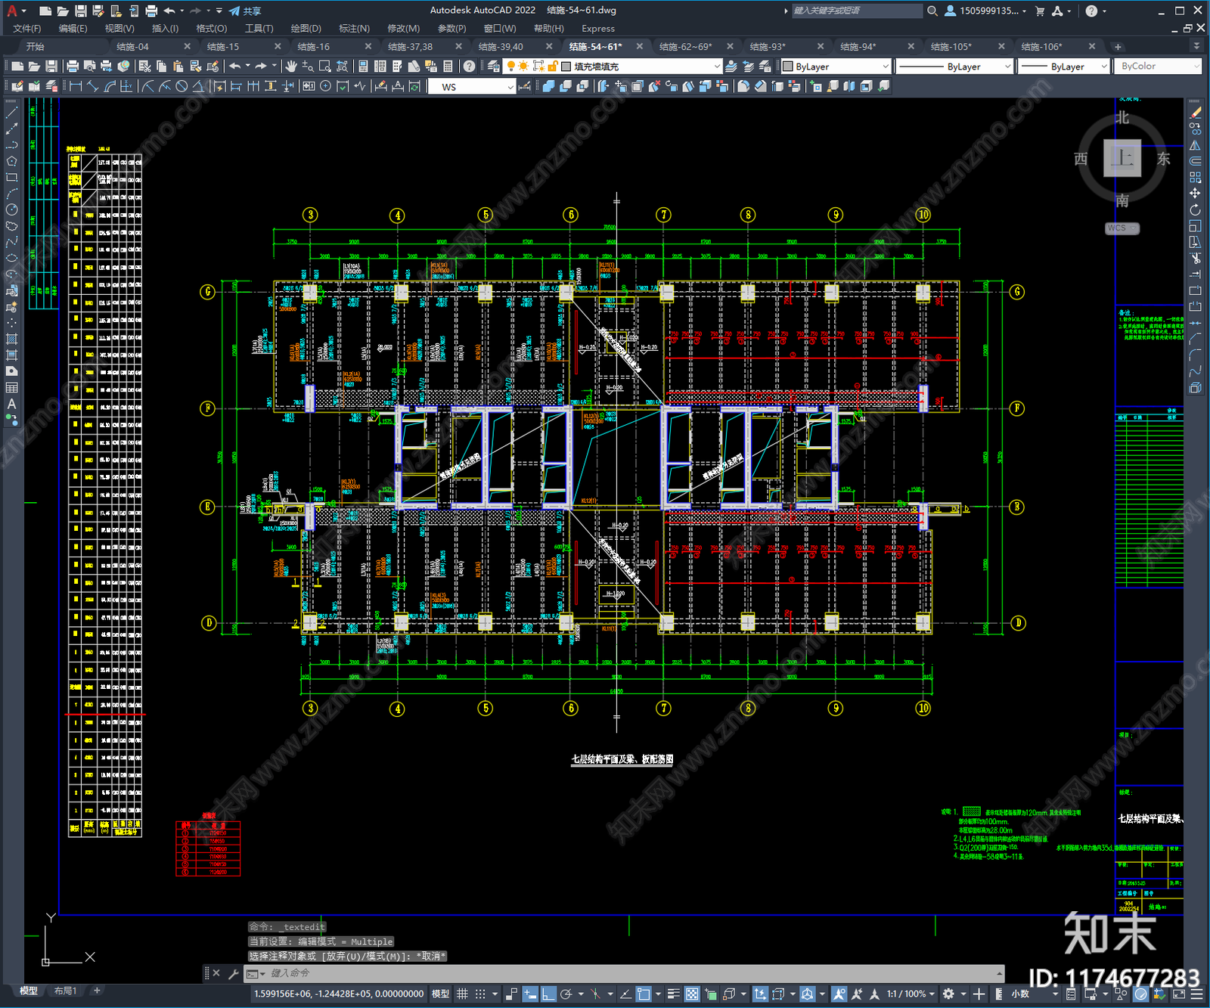Switch to the 结施-93* drawing tab
1210x1008 pixels.
click(768, 47)
